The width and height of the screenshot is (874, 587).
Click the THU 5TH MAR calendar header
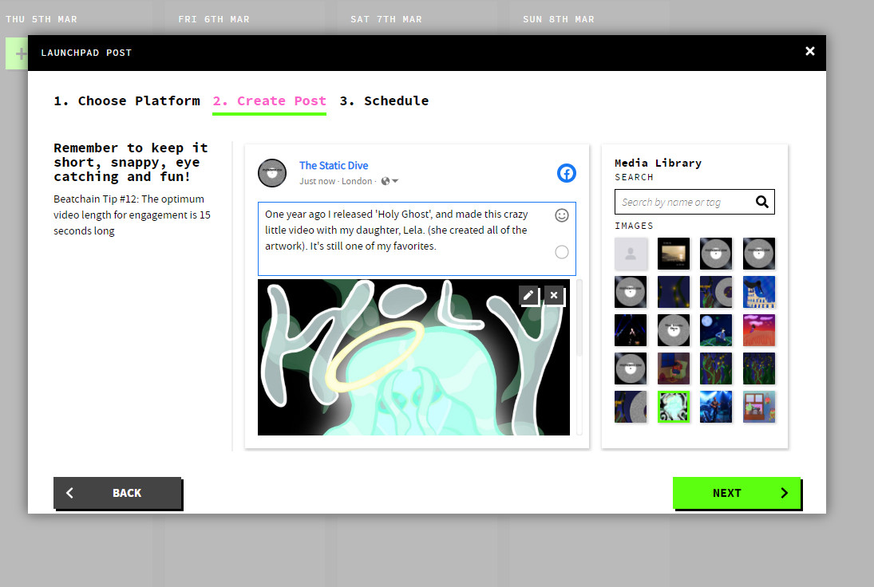(x=42, y=19)
